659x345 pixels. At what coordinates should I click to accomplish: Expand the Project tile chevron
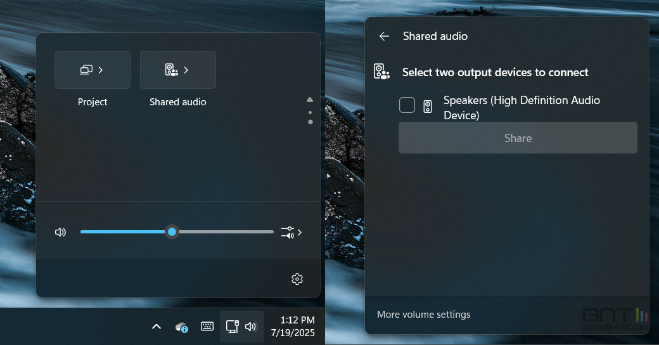101,70
